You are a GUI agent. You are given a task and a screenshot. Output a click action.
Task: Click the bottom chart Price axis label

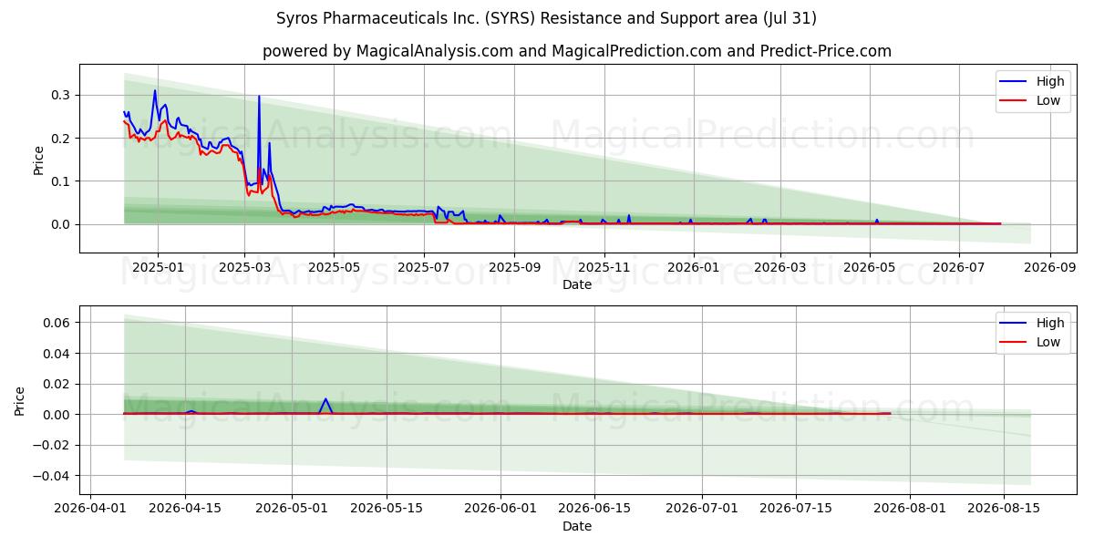20,400
